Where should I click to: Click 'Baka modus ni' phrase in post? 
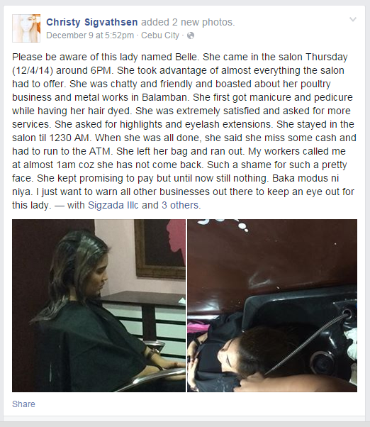coord(305,178)
